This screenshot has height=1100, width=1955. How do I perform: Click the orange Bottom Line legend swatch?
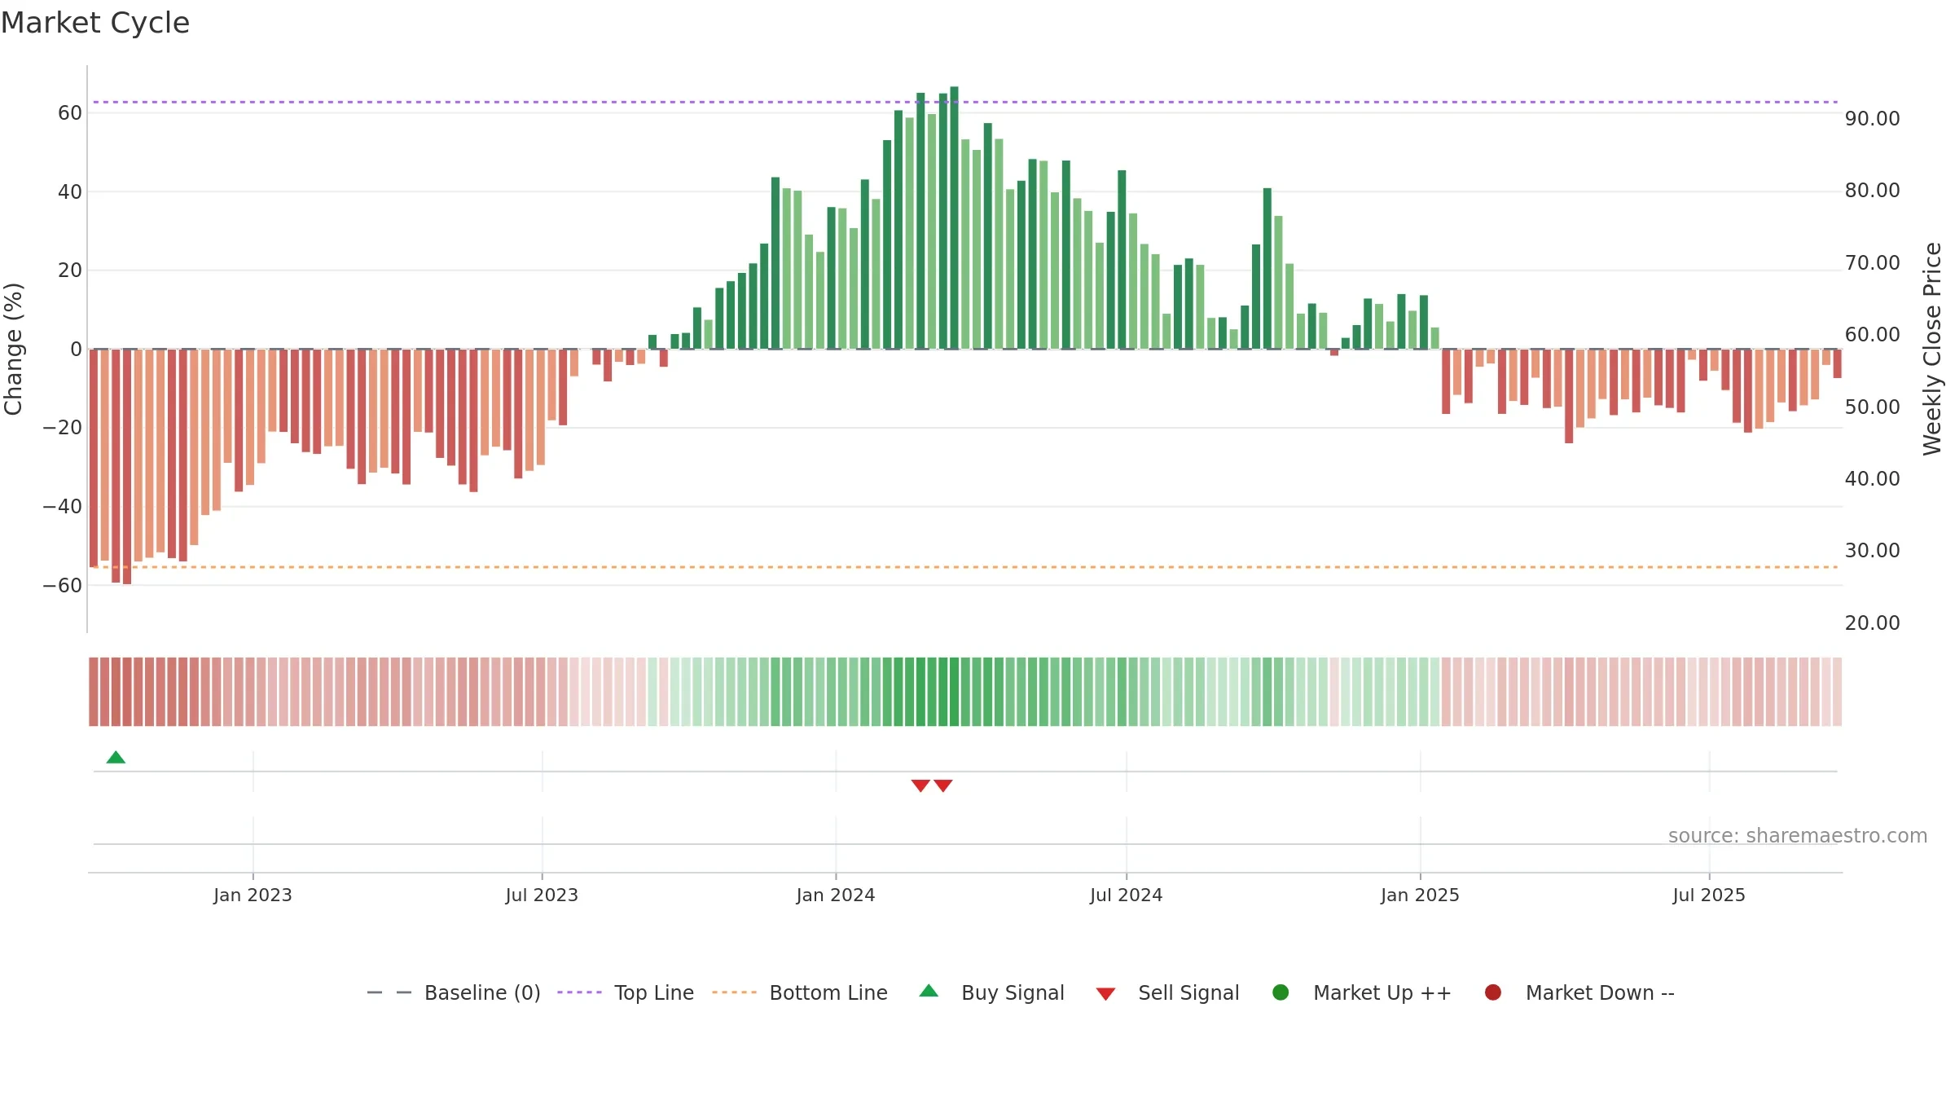click(734, 992)
